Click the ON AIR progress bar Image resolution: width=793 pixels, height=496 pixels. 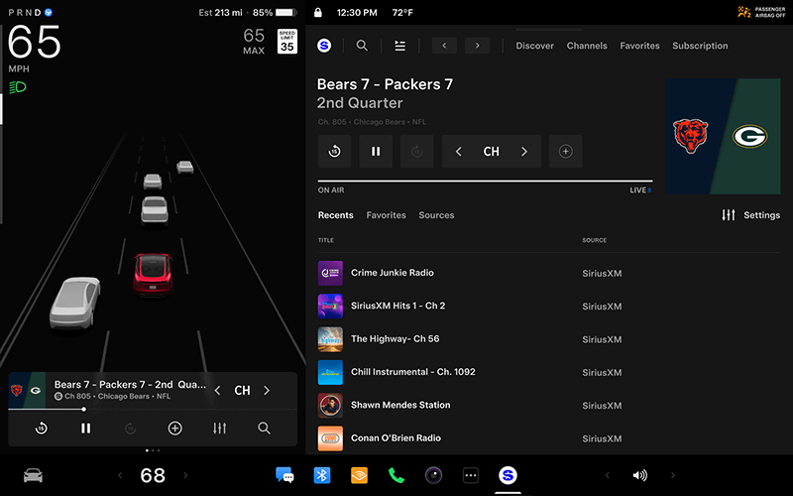(484, 182)
